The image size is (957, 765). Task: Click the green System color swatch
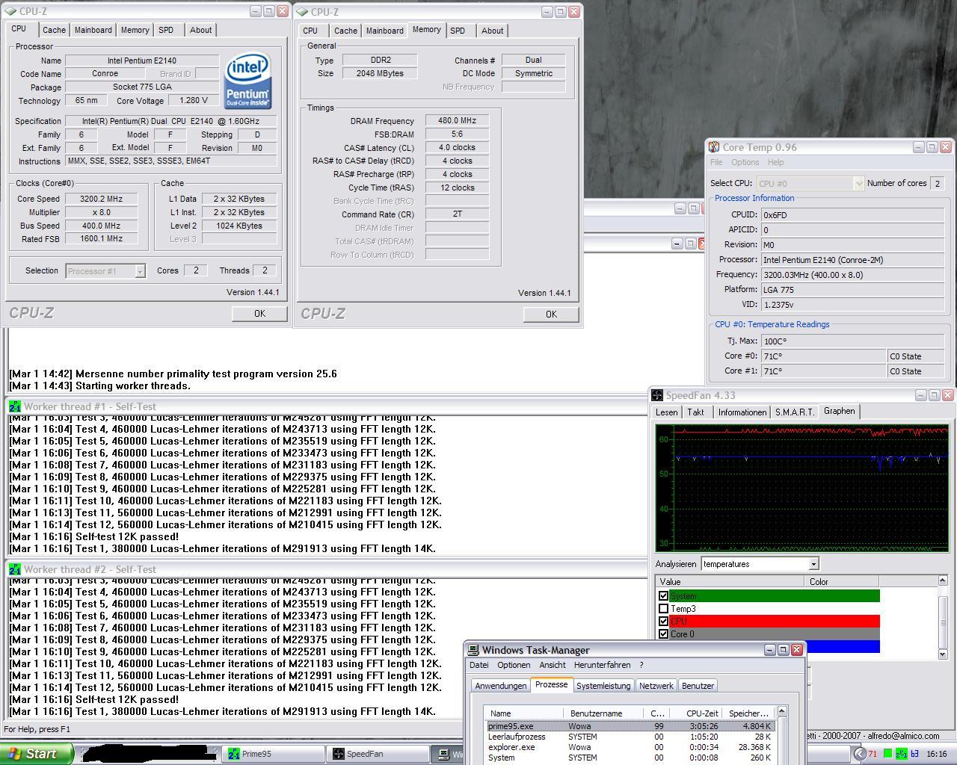[x=775, y=596]
